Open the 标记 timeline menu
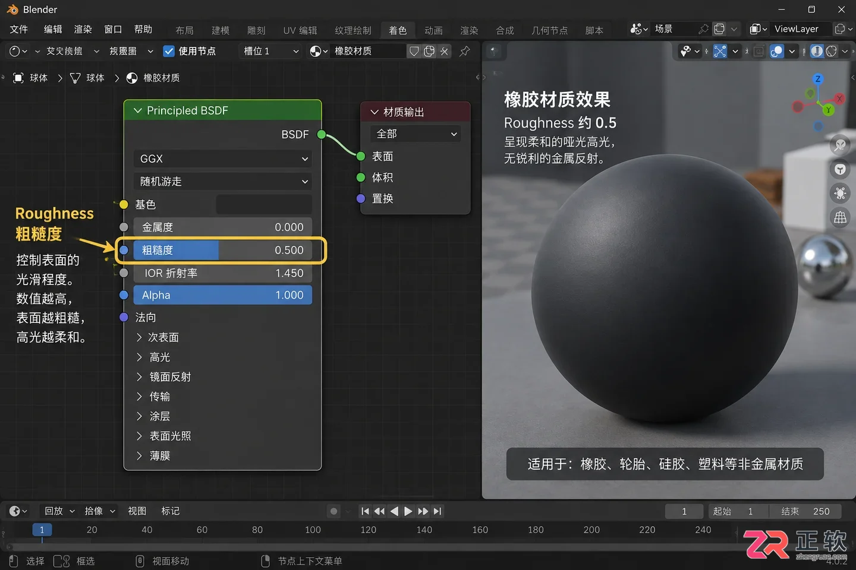 coord(170,511)
